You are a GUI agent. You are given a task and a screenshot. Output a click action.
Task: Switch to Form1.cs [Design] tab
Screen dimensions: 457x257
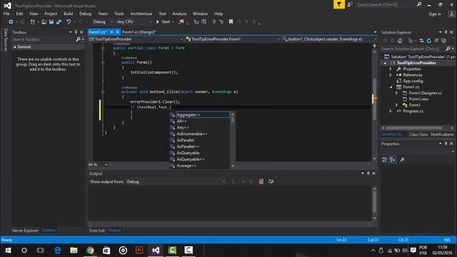coord(139,32)
